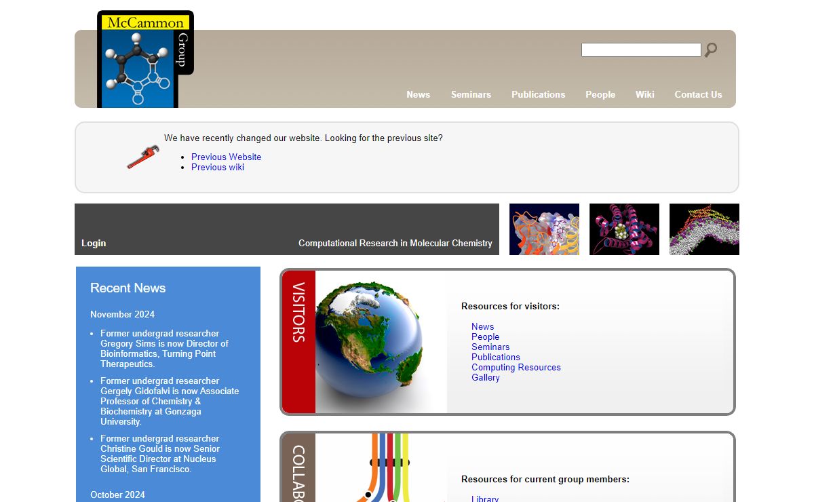Open the Wiki navigation menu item

645,94
